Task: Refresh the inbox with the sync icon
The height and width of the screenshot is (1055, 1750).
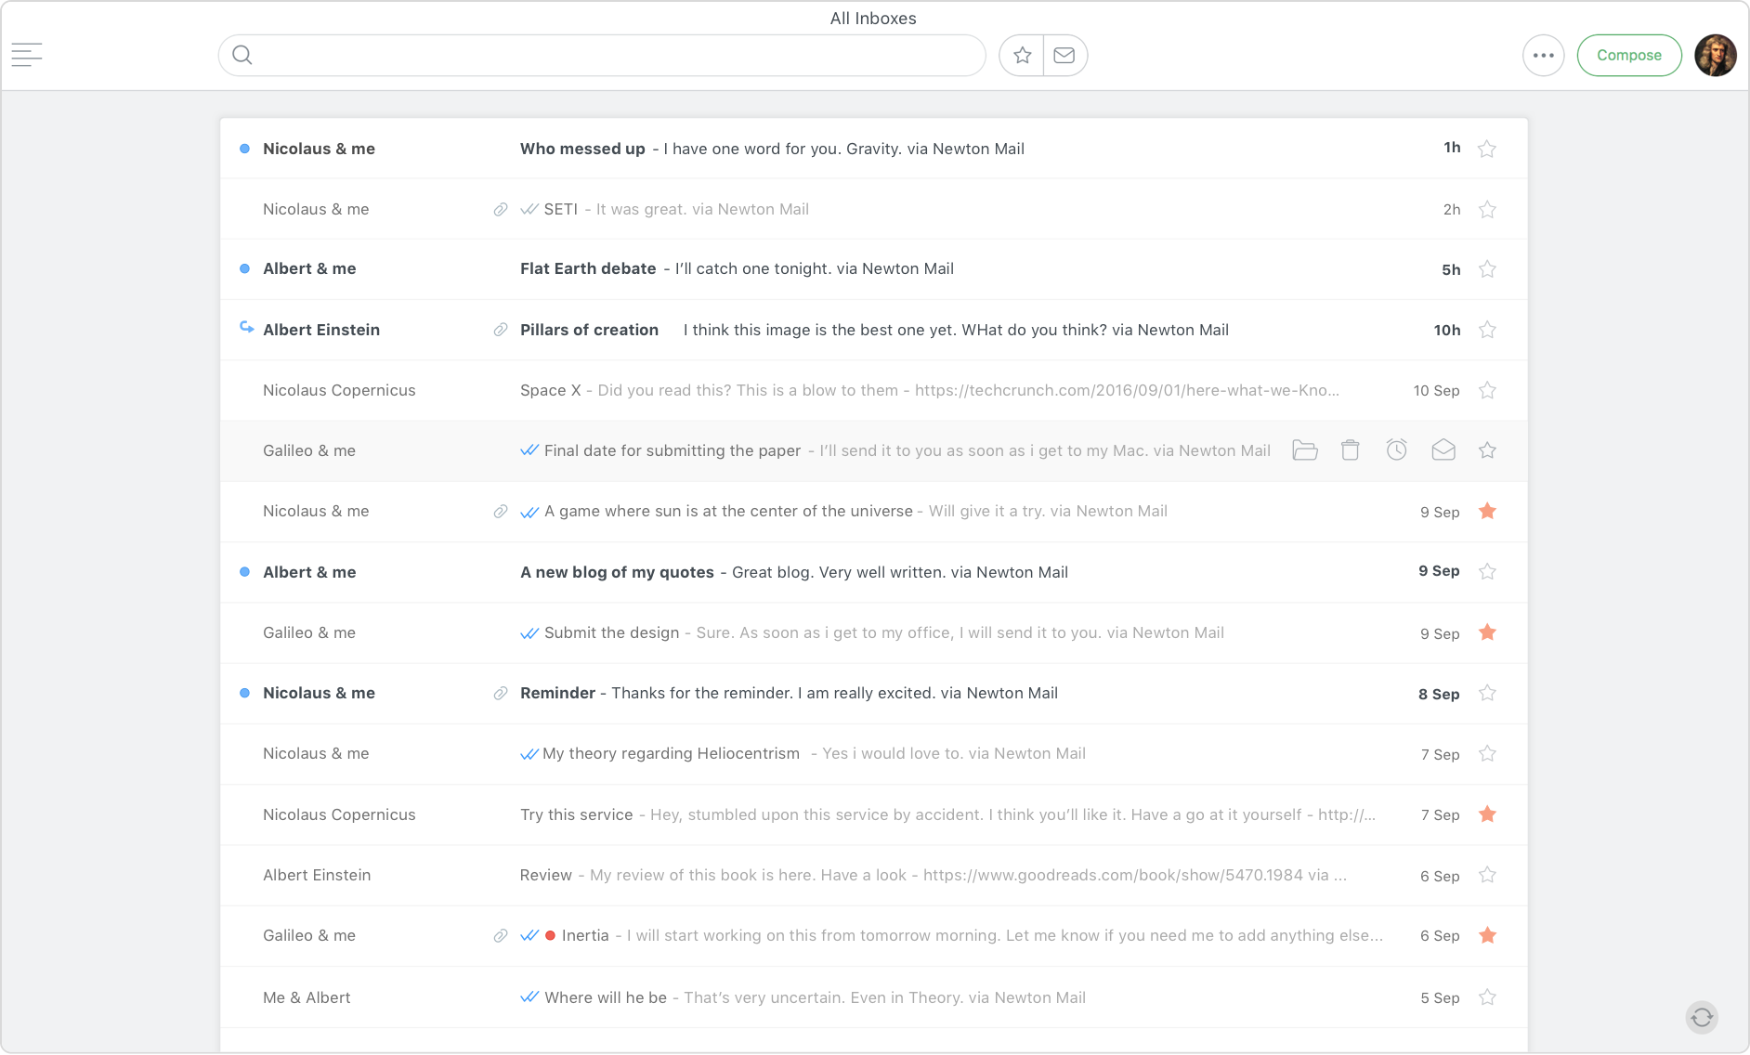Action: point(1703,1017)
